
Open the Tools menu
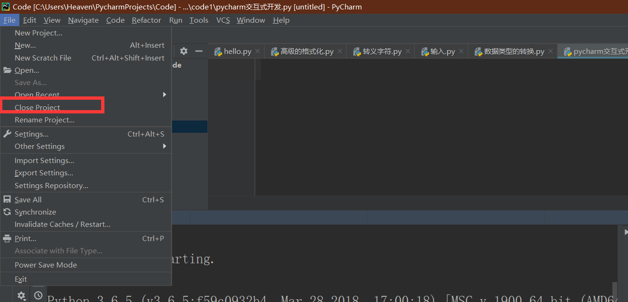(x=199, y=20)
